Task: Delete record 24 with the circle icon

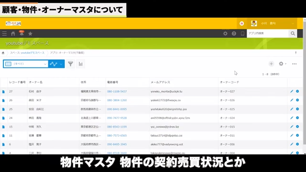Action: 297,118
